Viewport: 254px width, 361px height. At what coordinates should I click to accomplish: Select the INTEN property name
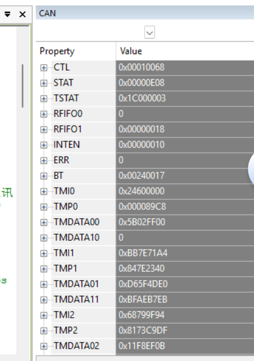click(67, 144)
